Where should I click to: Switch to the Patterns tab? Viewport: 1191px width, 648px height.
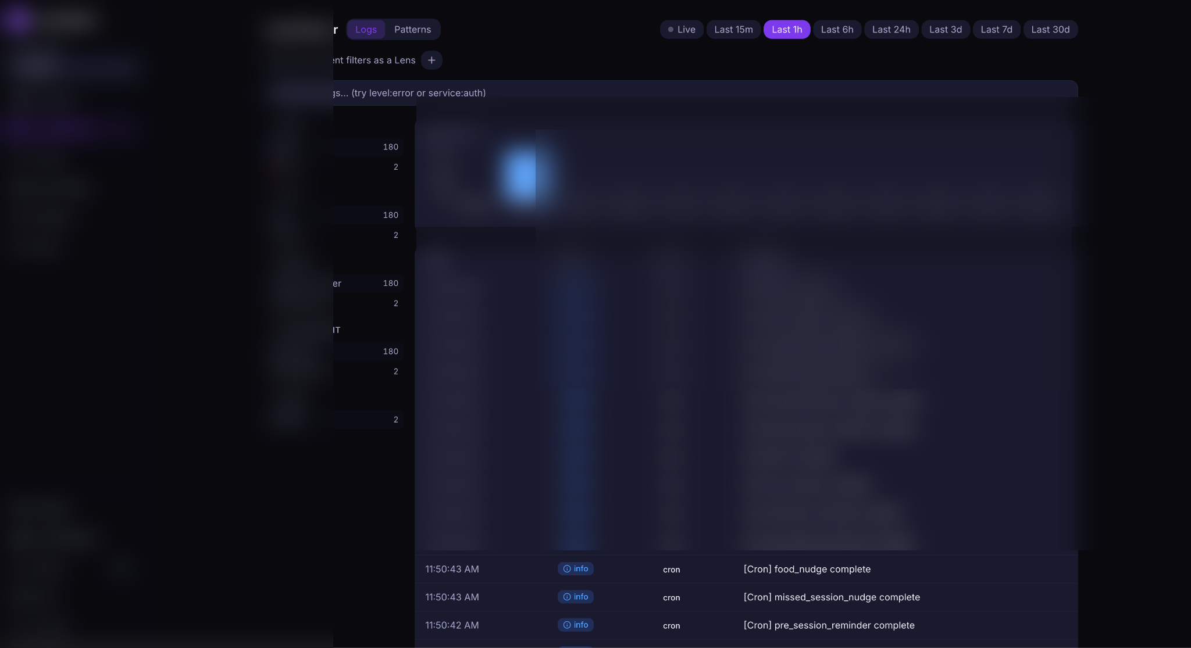[413, 29]
